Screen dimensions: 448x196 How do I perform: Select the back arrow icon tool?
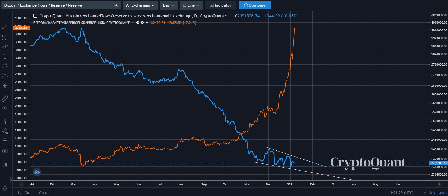point(5,86)
